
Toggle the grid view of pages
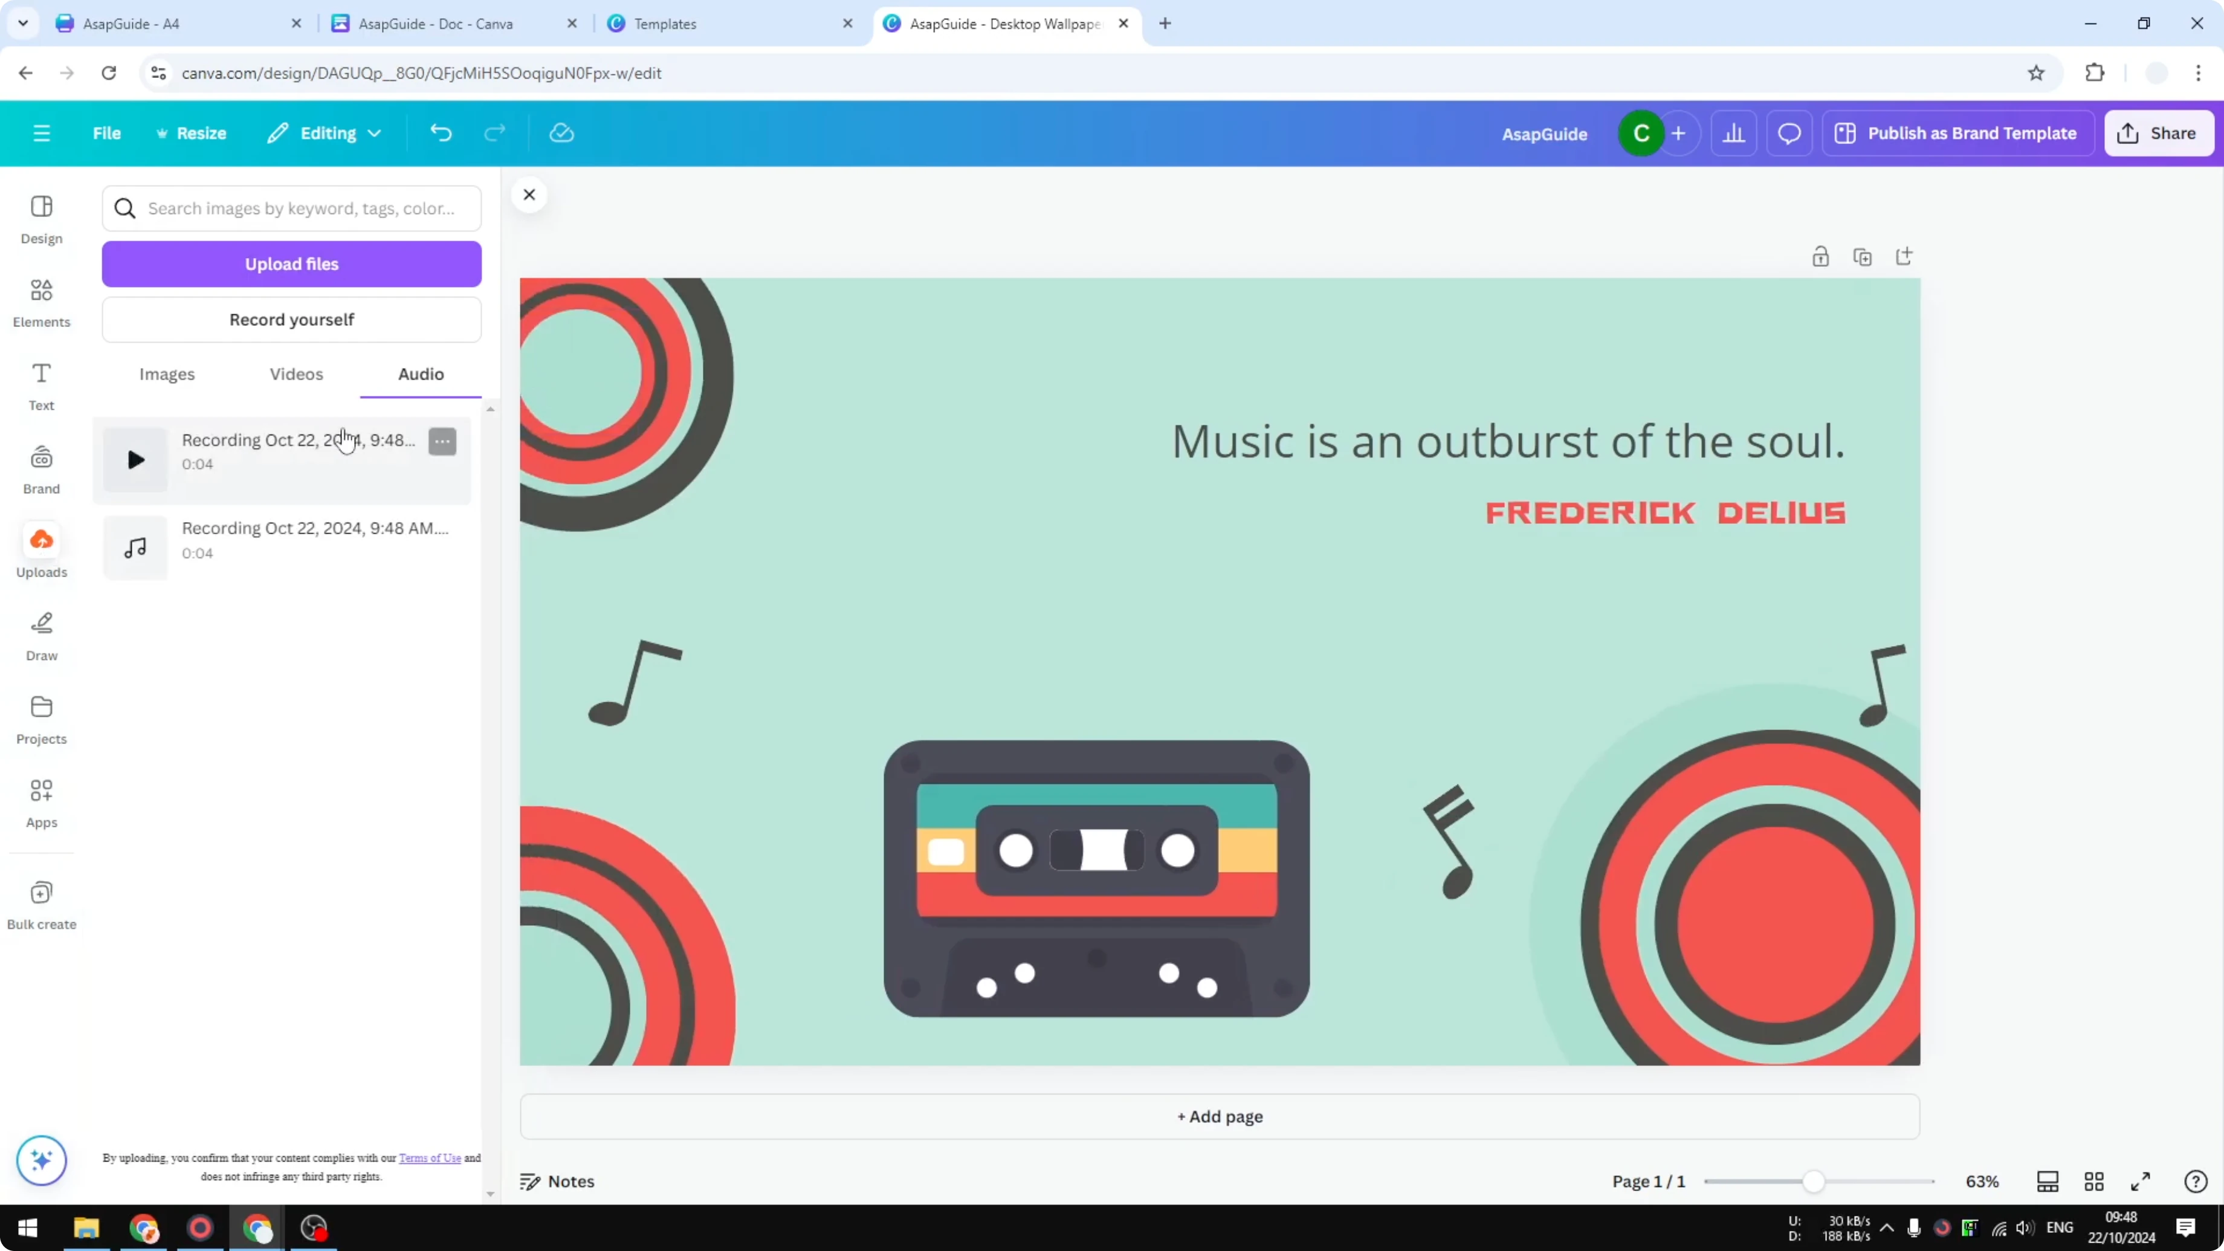click(x=2095, y=1181)
